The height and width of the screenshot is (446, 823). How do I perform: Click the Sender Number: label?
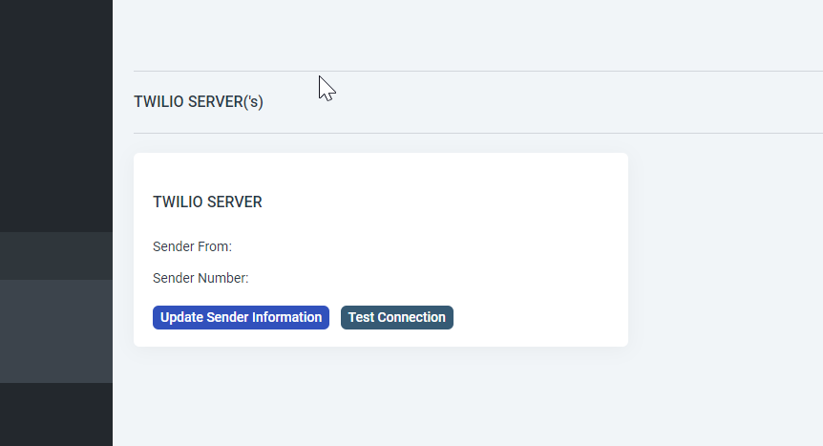200,278
